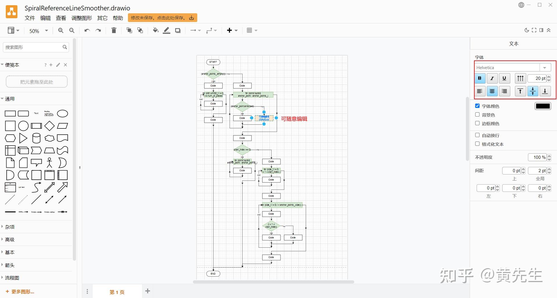Image resolution: width=557 pixels, height=298 pixels.
Task: Open the table insert dropdown
Action: [x=252, y=30]
